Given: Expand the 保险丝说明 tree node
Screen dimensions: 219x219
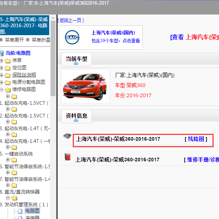Looking at the screenshot, I should tap(1, 75).
